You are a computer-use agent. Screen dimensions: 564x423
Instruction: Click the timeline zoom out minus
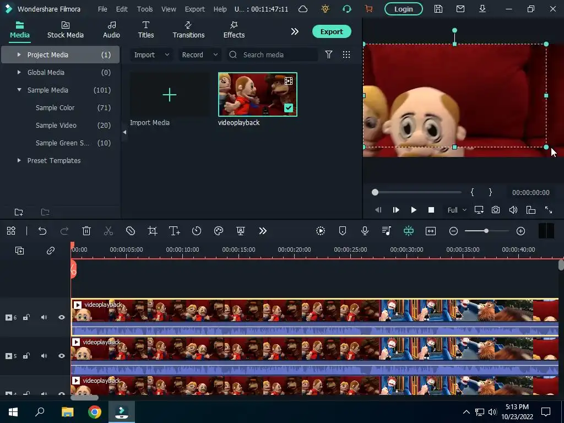click(x=454, y=231)
